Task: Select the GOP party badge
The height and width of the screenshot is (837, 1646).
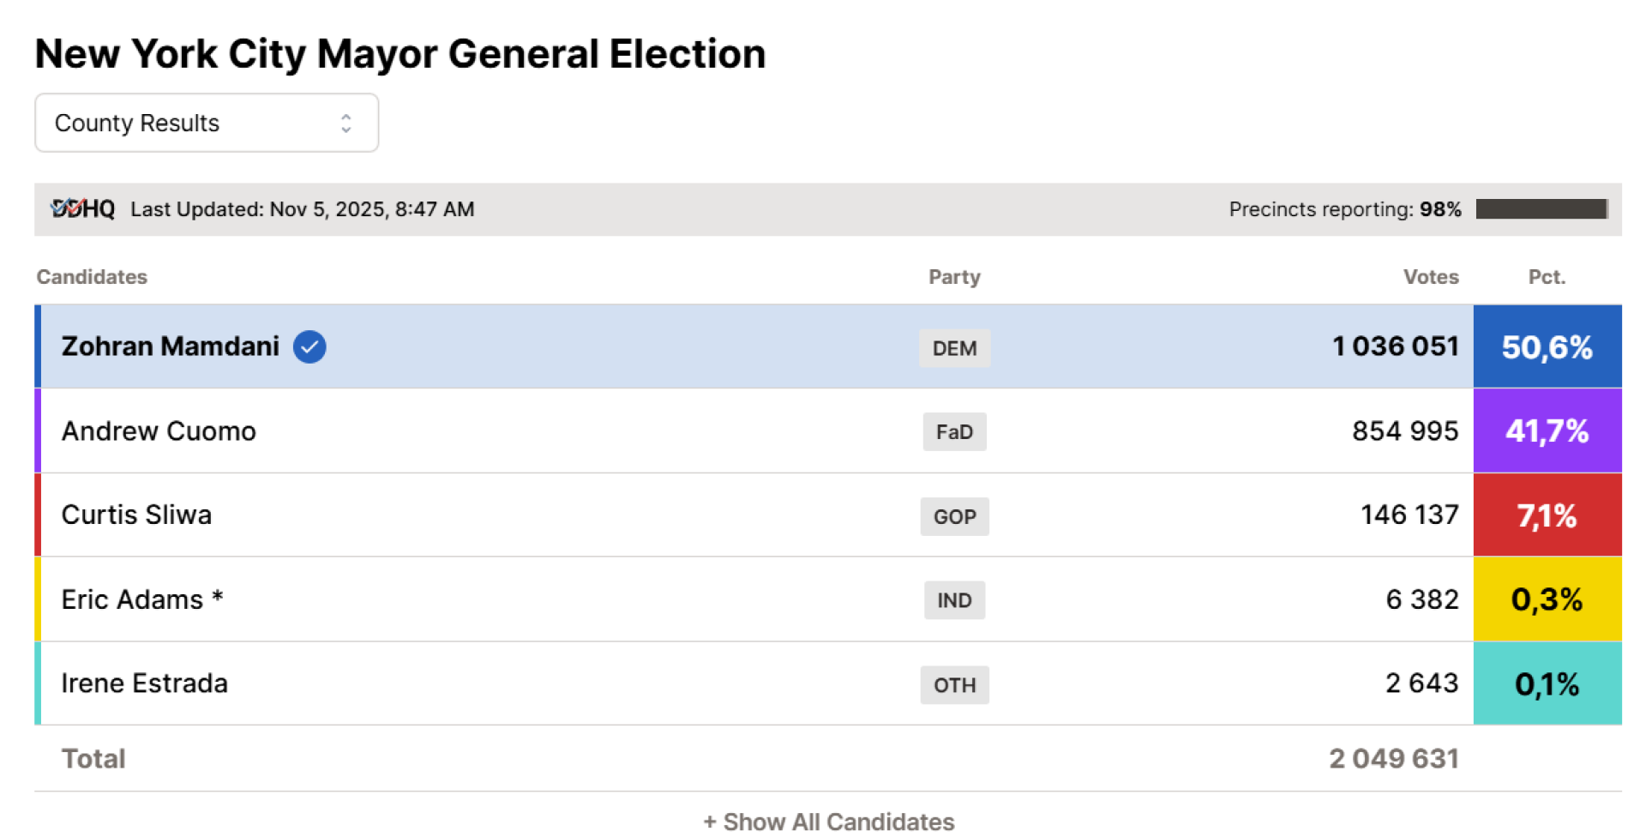Action: (x=954, y=516)
